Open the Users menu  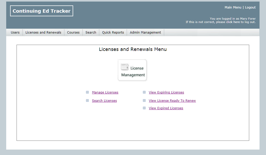[x=15, y=33]
